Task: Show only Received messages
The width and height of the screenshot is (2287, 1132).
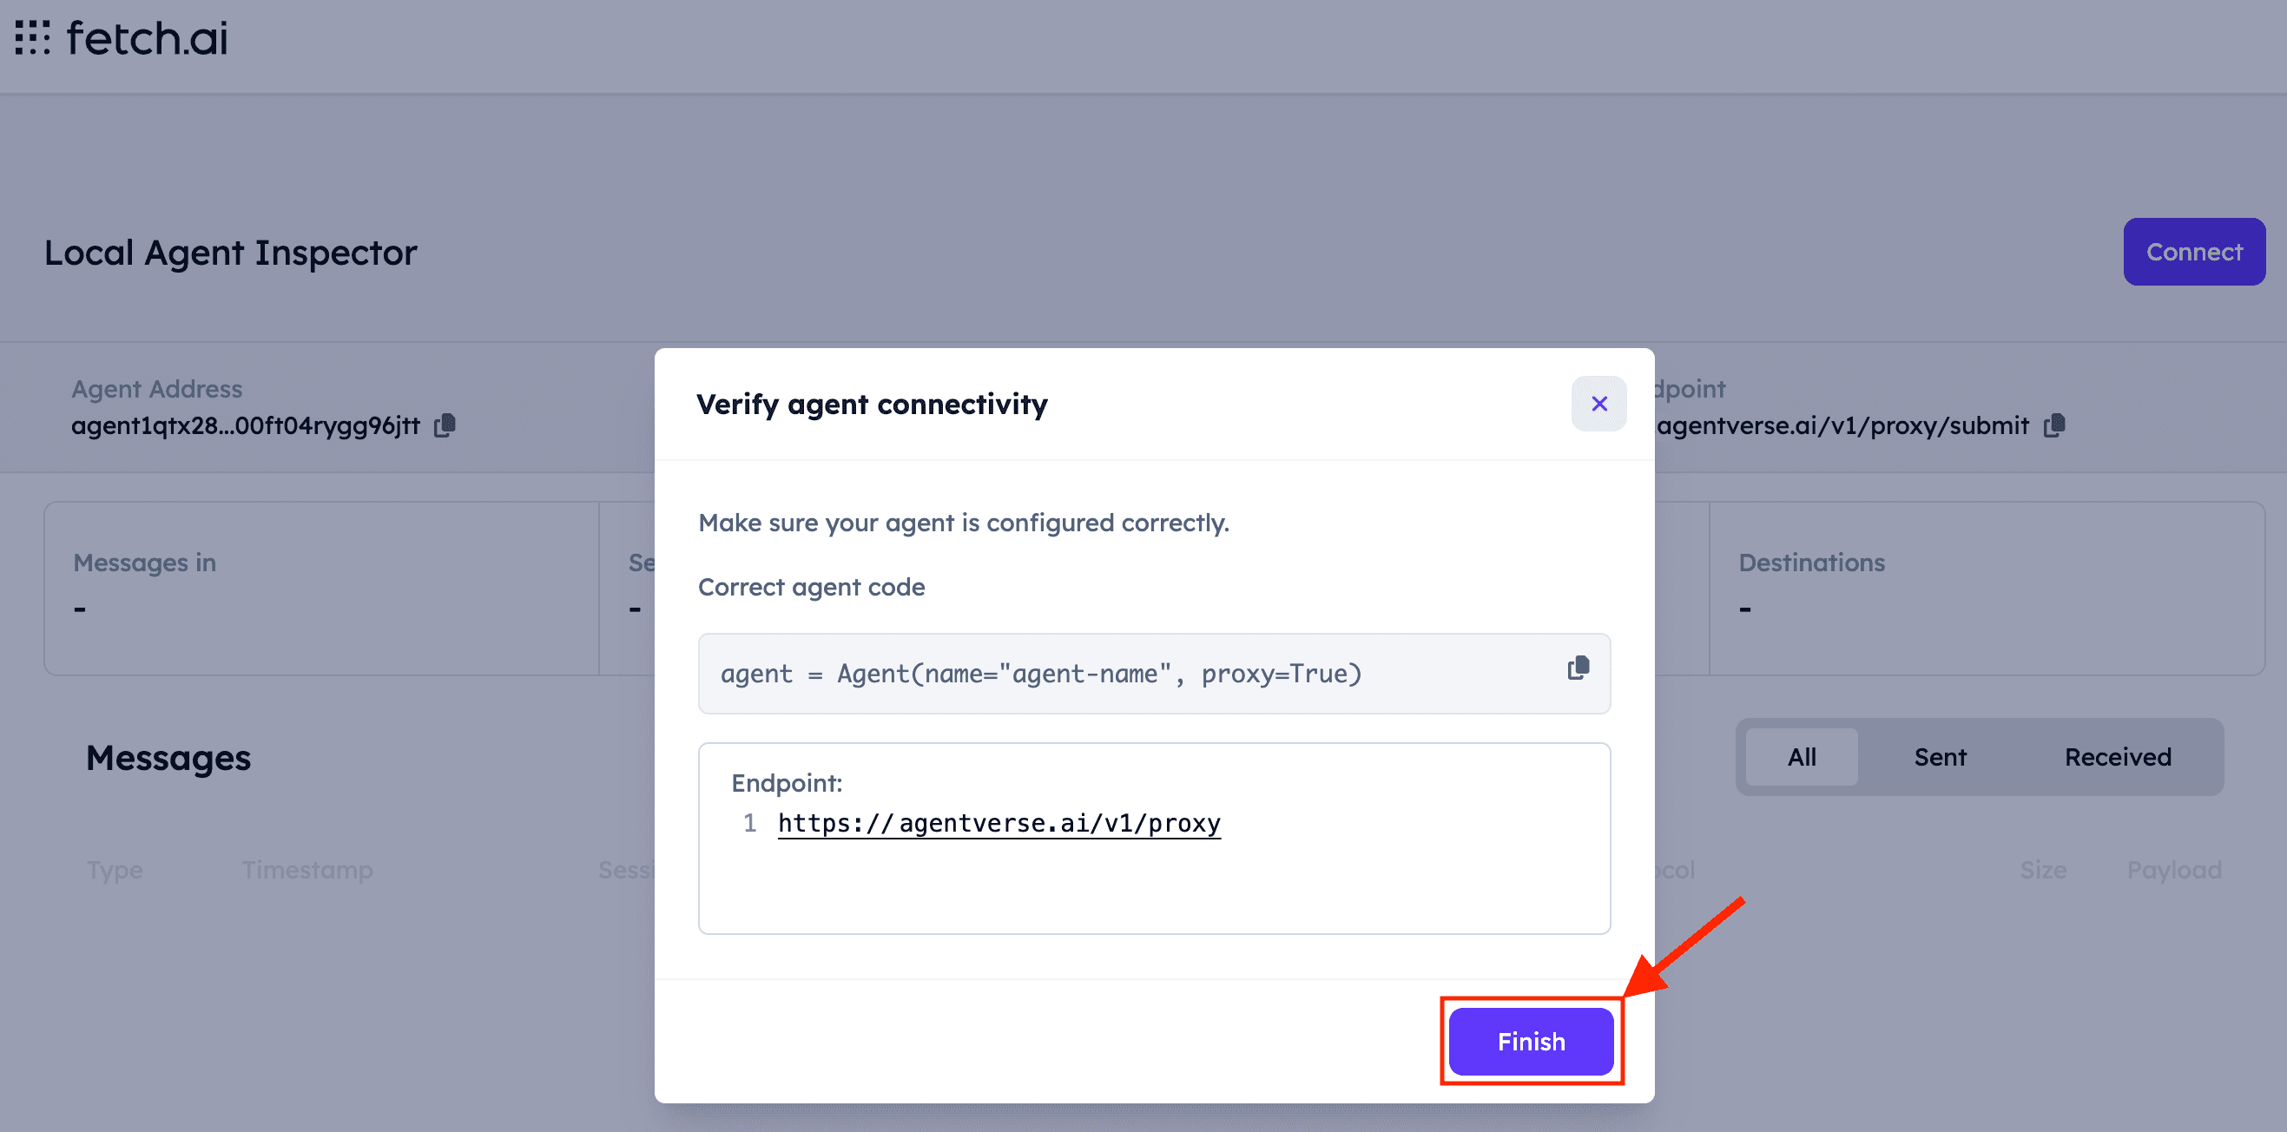Action: [x=2117, y=756]
